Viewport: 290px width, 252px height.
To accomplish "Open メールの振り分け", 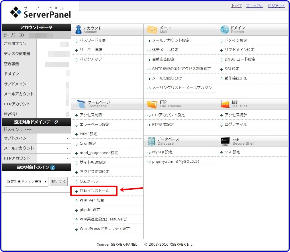I will point(167,78).
